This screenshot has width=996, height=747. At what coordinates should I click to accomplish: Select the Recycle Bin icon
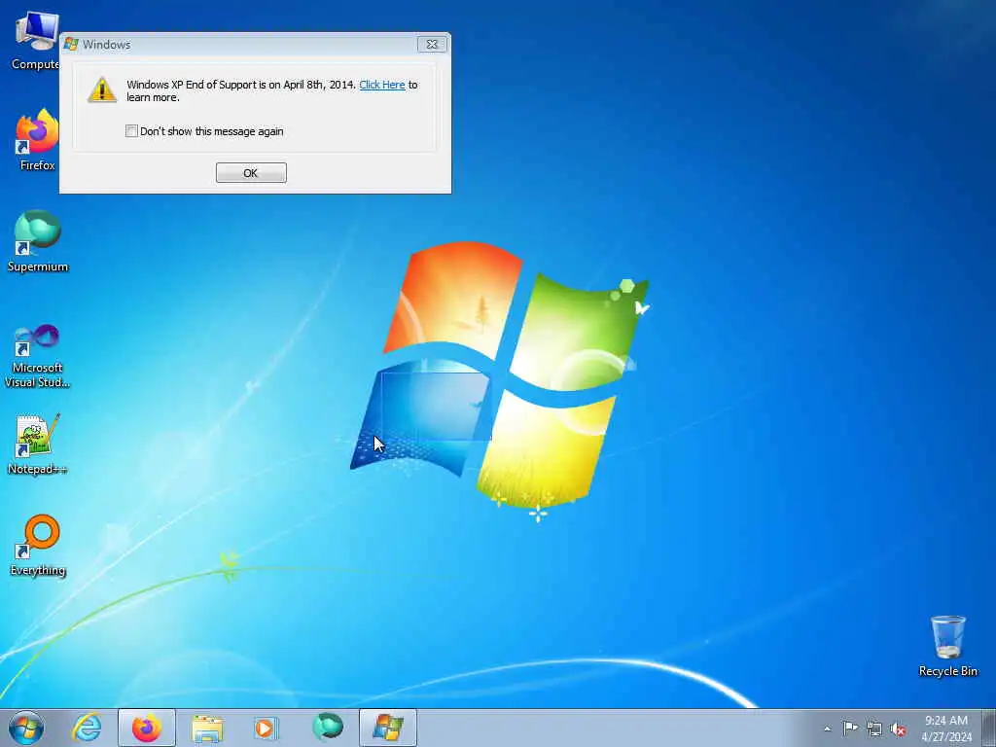click(x=947, y=646)
